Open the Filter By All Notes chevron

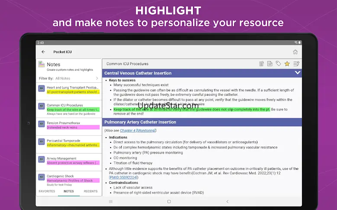[97, 78]
